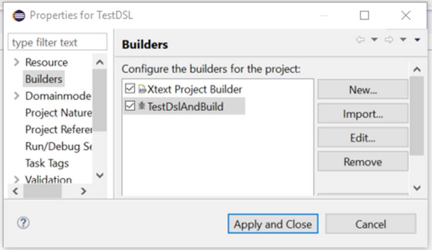The height and width of the screenshot is (250, 432).
Task: Click the forward navigation arrow icon
Action: 389,40
